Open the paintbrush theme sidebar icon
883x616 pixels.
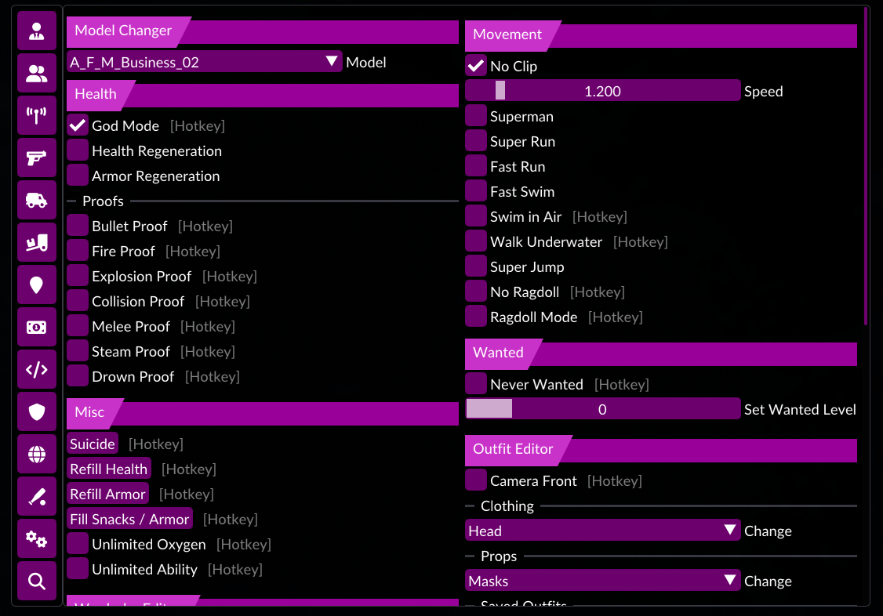[37, 496]
